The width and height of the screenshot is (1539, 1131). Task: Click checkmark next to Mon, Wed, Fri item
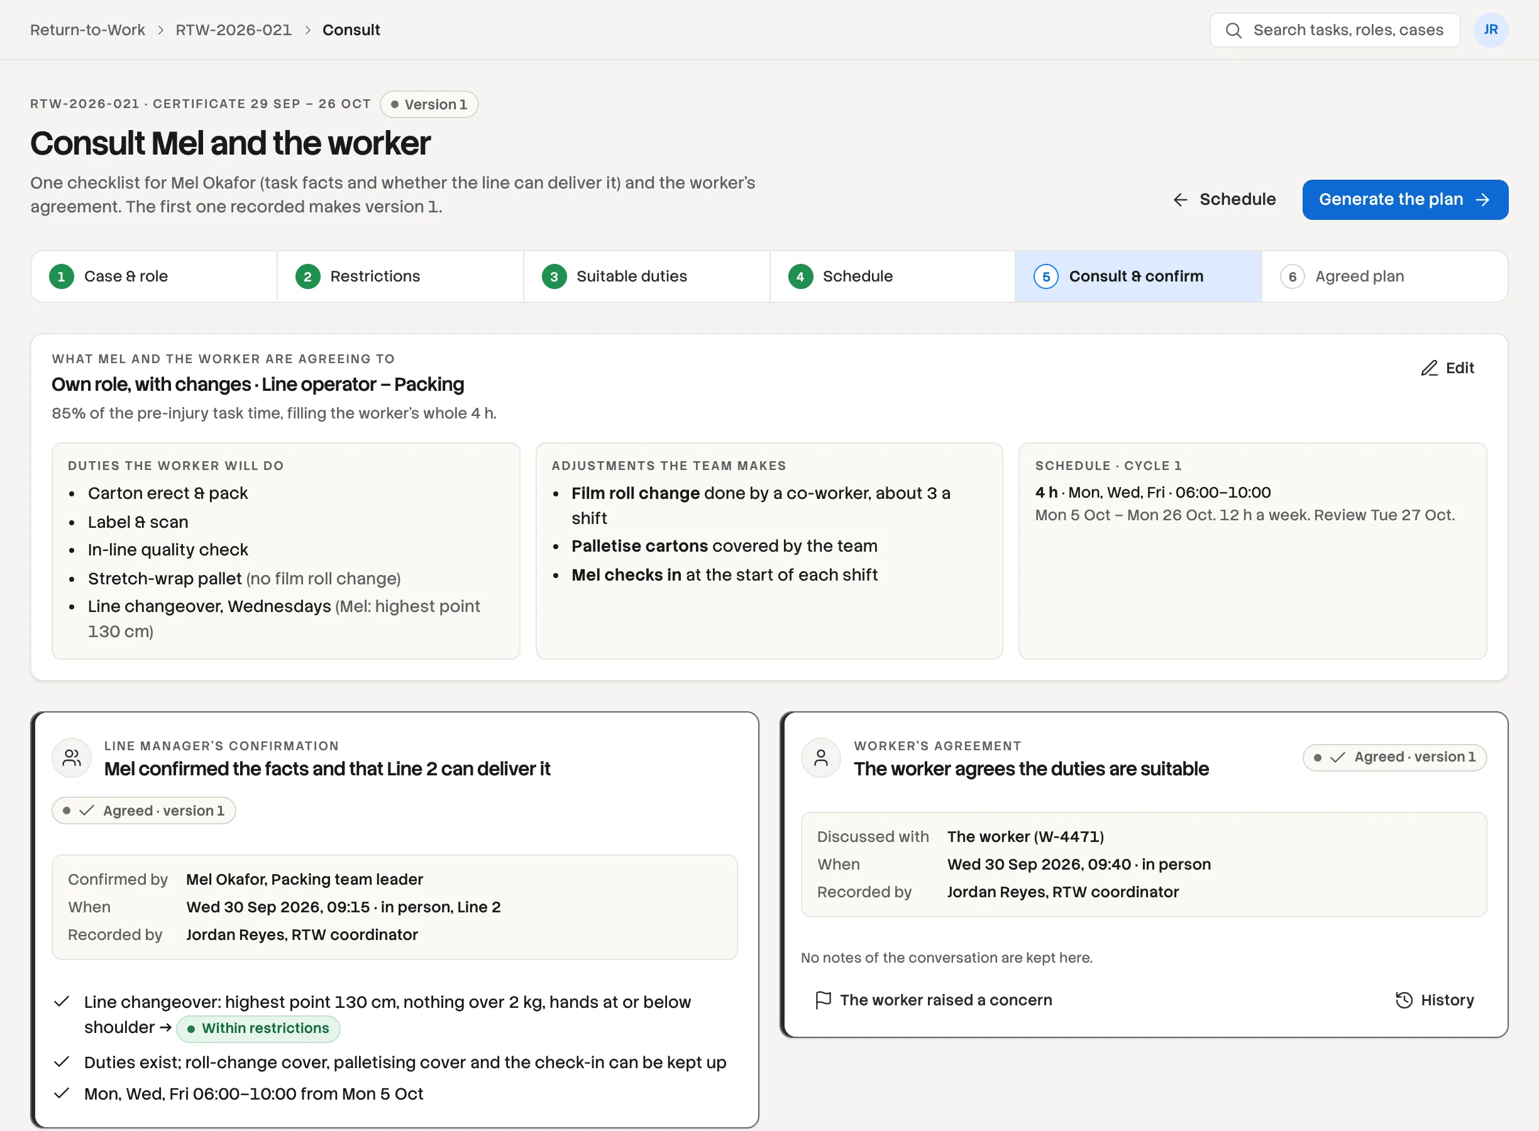[x=62, y=1093]
